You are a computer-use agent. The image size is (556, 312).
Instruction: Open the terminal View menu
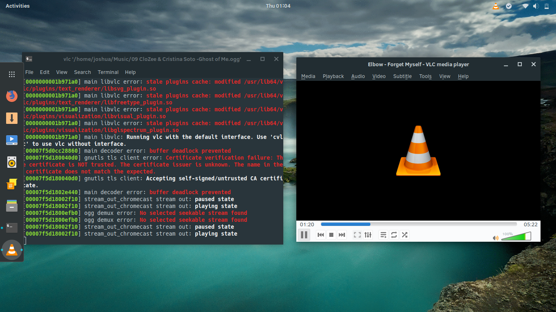pos(62,72)
